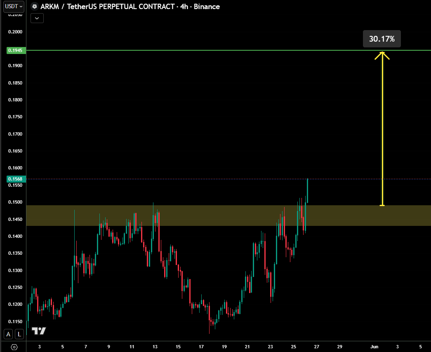
Task: Click the latest green candle reaching 0.1568
Action: coord(307,191)
